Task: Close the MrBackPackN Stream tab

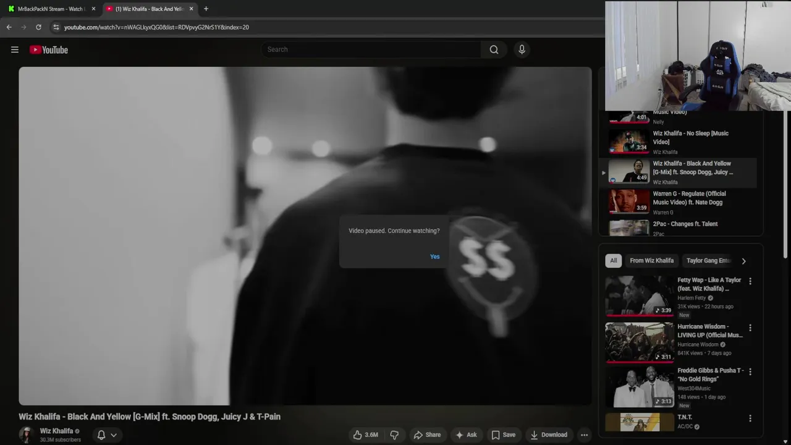Action: [93, 9]
